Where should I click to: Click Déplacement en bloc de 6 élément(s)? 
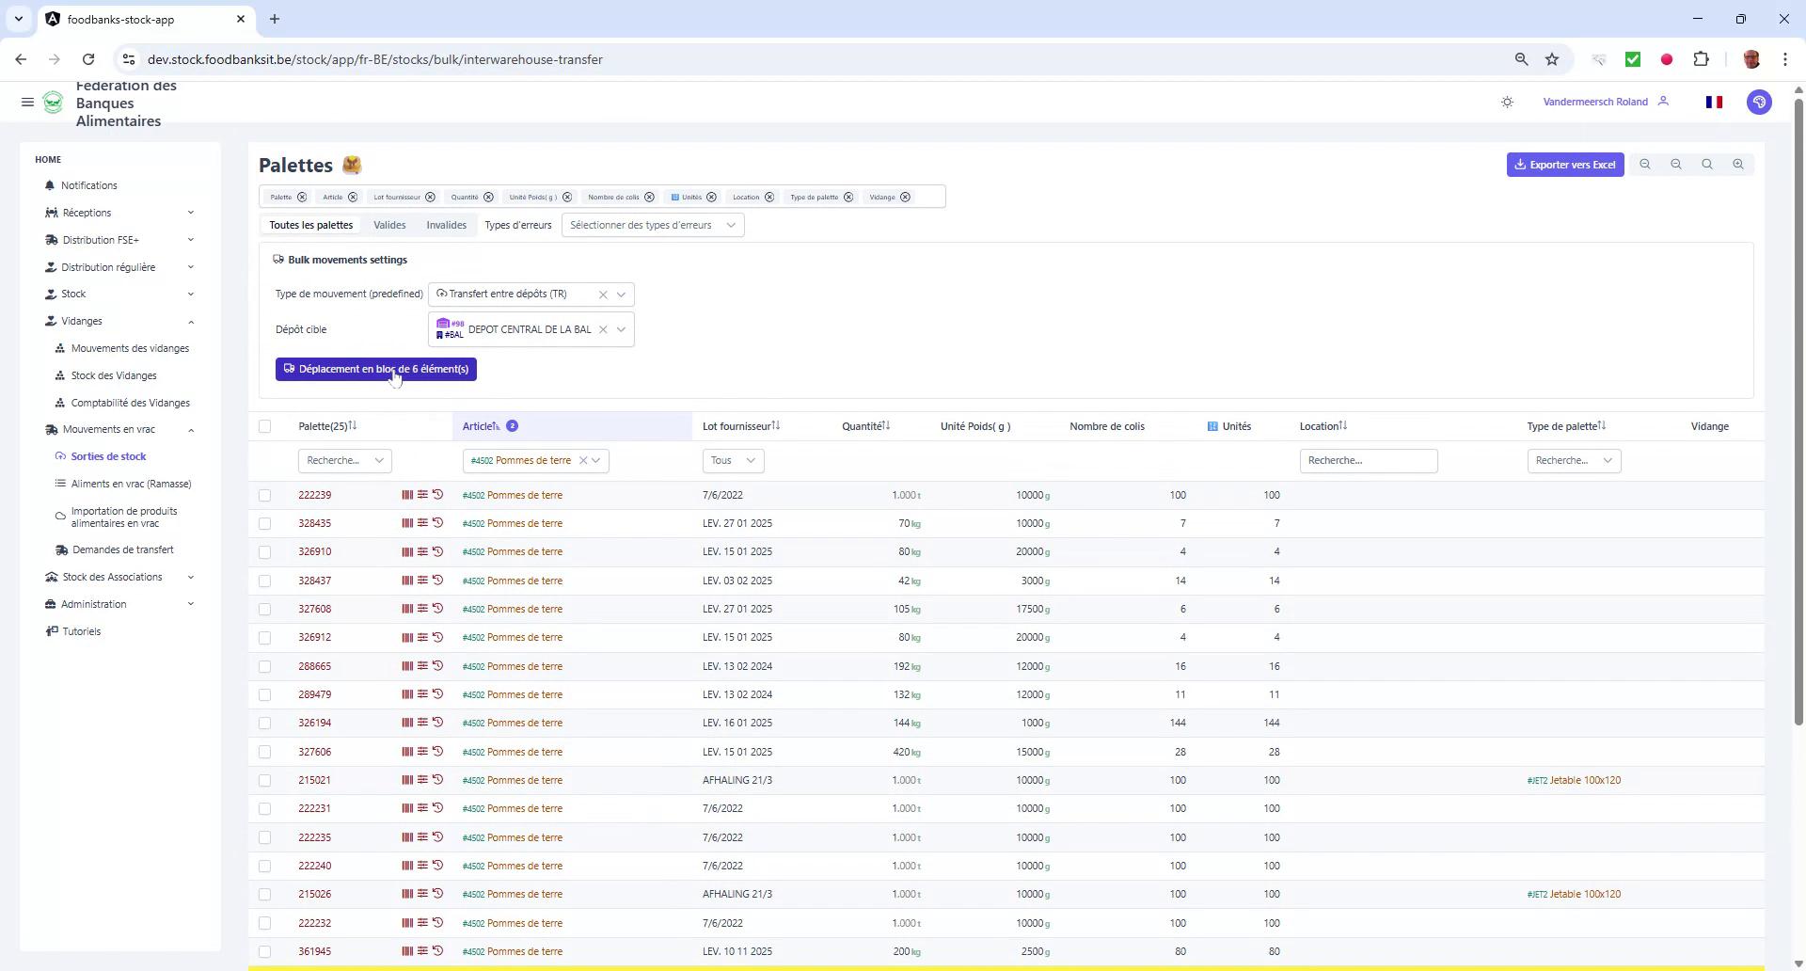tap(375, 369)
